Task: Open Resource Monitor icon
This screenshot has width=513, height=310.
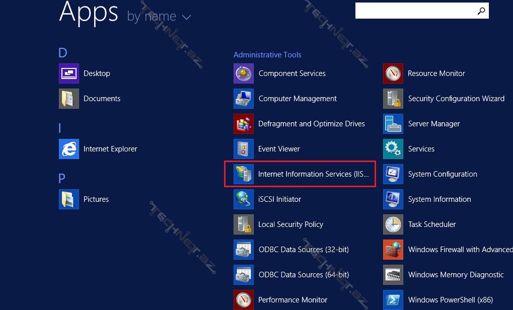Action: [x=393, y=73]
